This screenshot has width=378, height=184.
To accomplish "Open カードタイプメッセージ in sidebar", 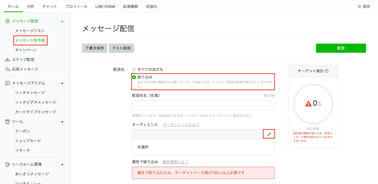I will 35,112.
